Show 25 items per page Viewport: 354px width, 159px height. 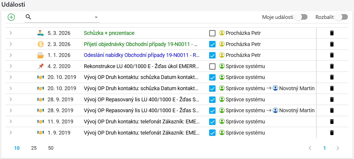pyautogui.click(x=34, y=148)
